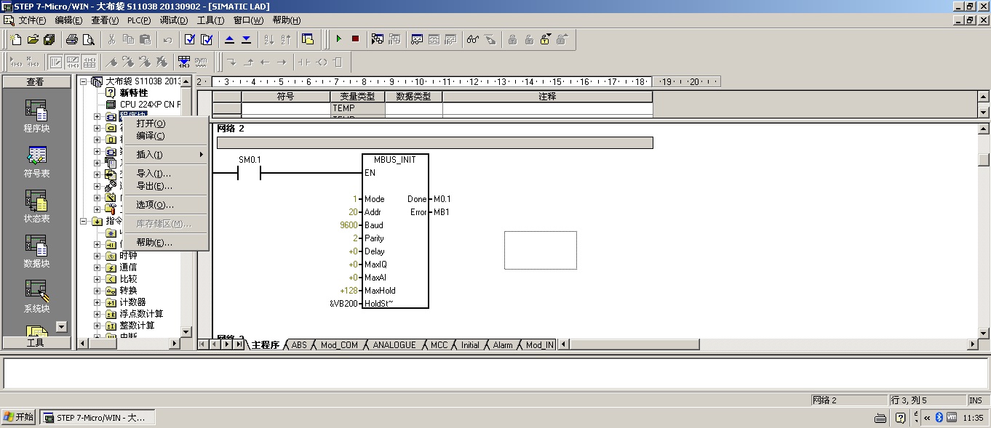
Task: Click the red Stop PLC icon
Action: 355,39
